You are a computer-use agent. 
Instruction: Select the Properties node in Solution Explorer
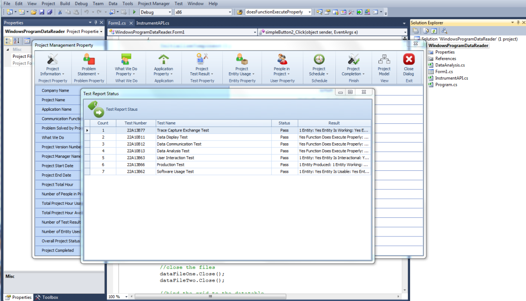[445, 52]
